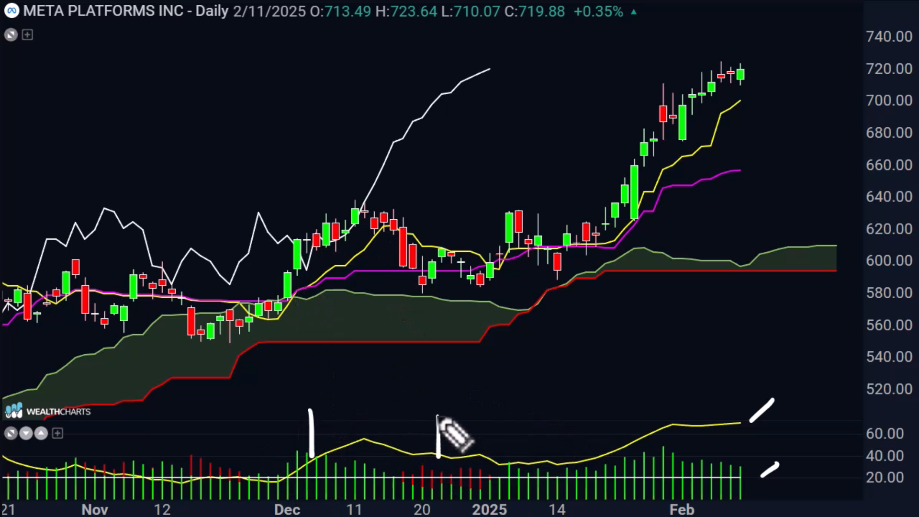The image size is (919, 517).
Task: Click the 580.00 price axis label
Action: (x=889, y=292)
